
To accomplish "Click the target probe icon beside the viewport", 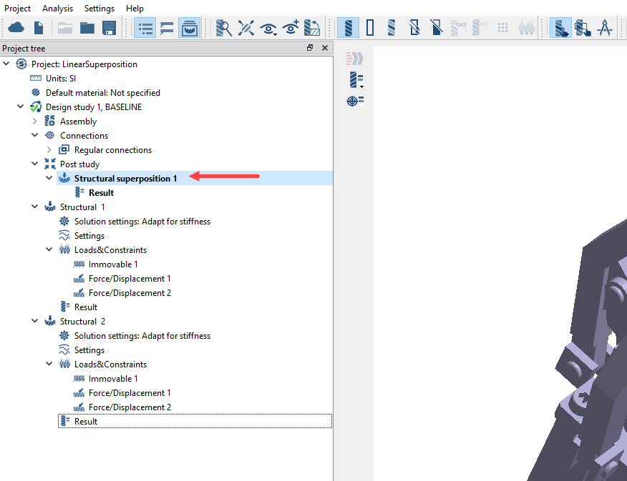I will coord(355,101).
